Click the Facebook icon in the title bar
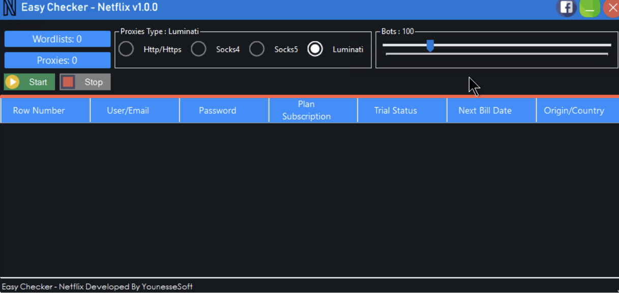The width and height of the screenshot is (619, 293). click(566, 8)
